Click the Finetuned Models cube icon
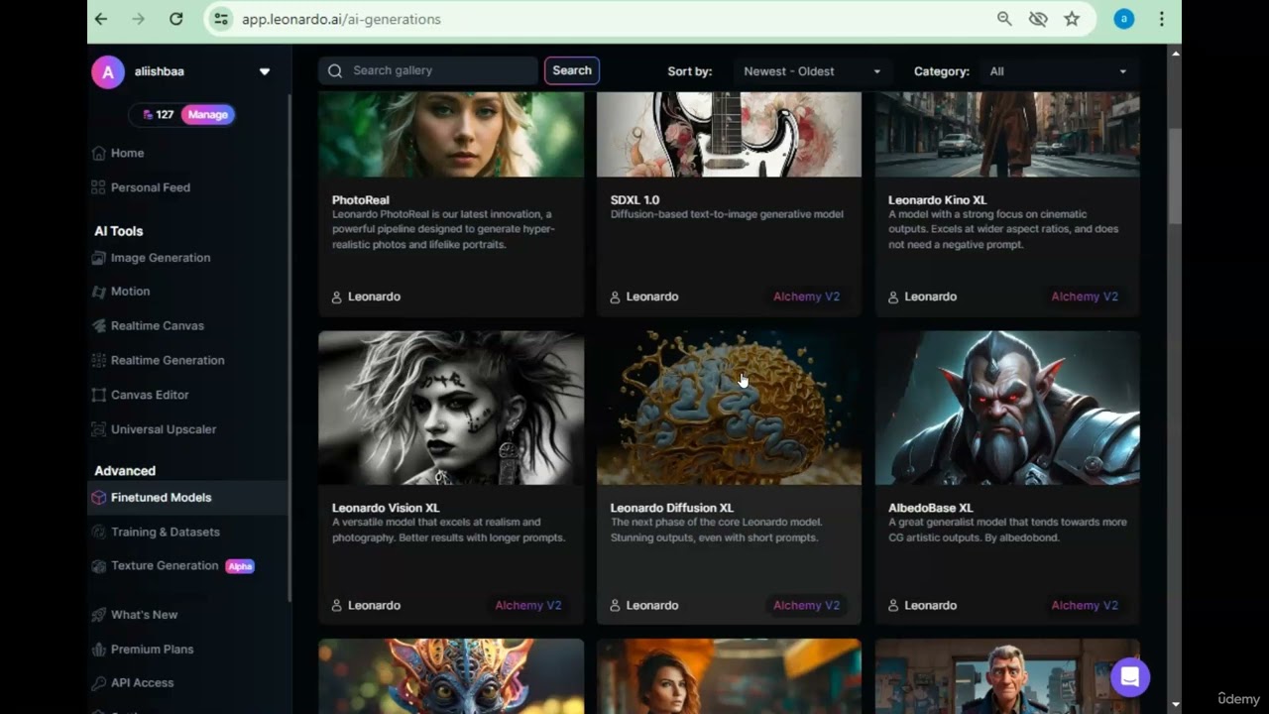 pos(98,498)
